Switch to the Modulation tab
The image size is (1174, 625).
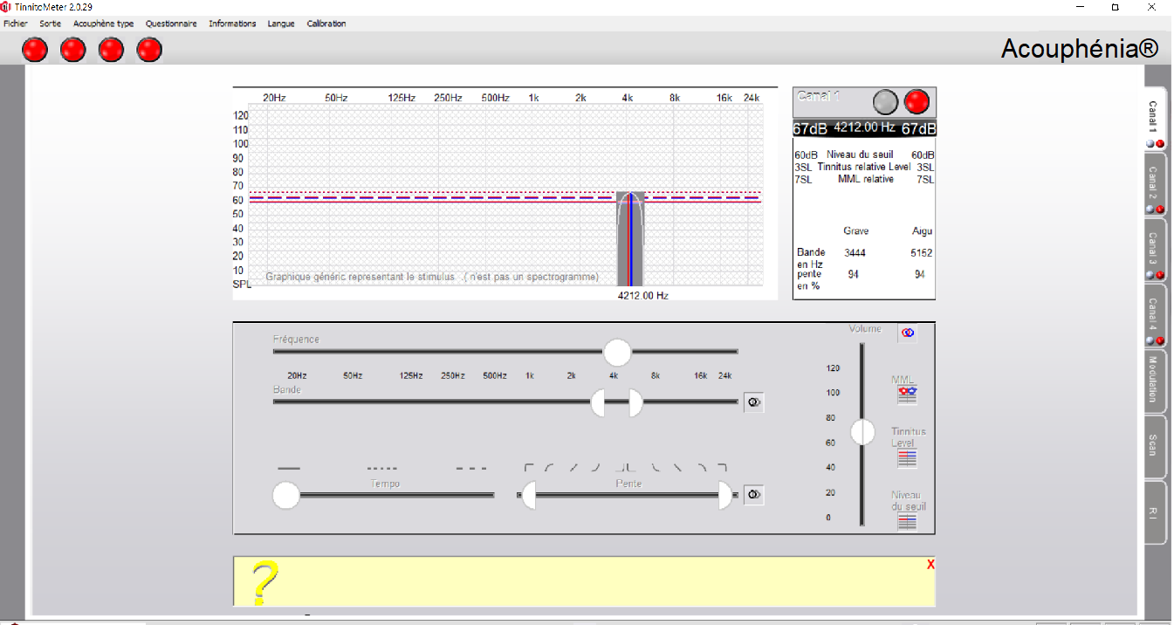(1154, 381)
